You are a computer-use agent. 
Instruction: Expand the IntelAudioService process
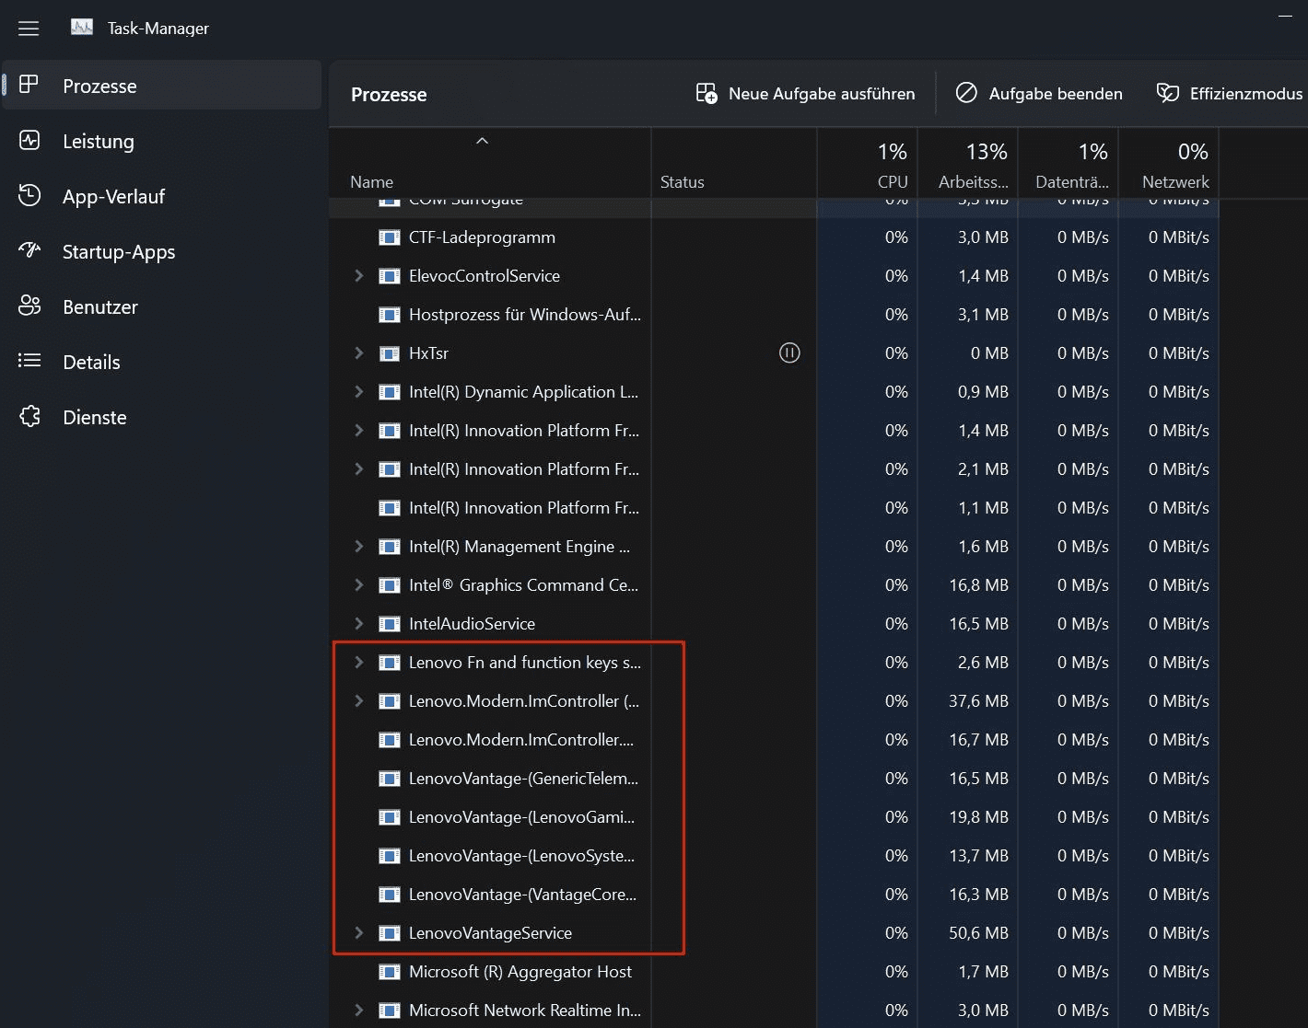coord(359,623)
